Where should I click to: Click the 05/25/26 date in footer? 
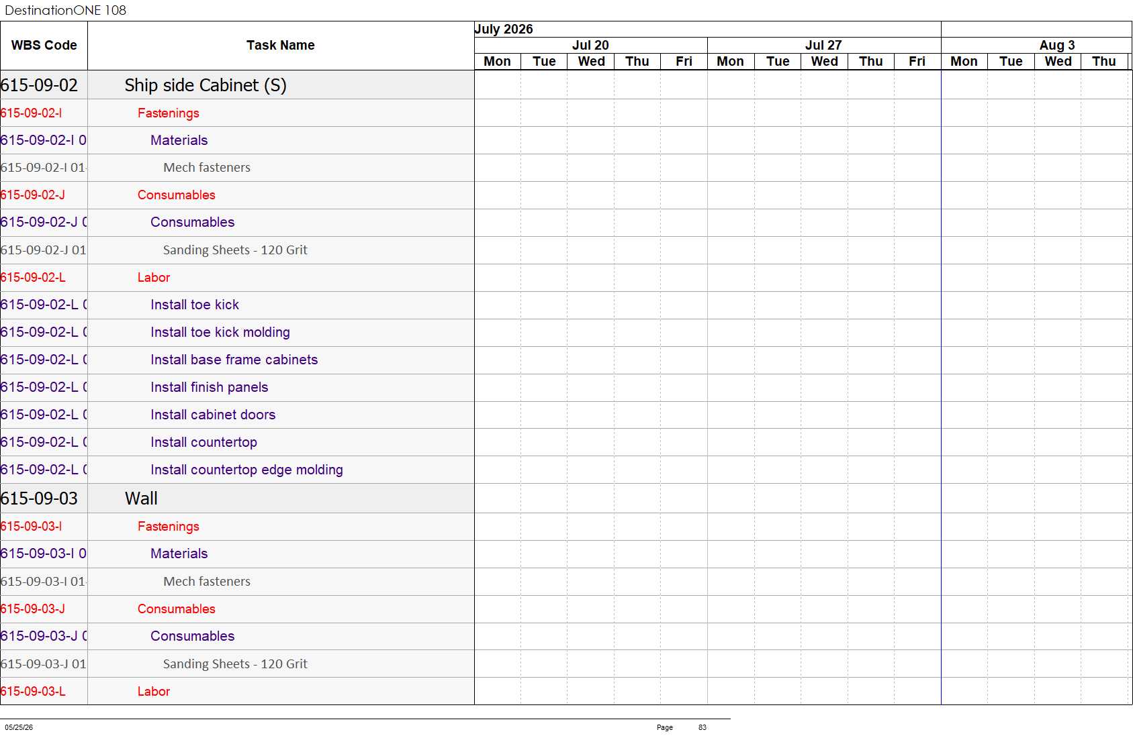19,727
